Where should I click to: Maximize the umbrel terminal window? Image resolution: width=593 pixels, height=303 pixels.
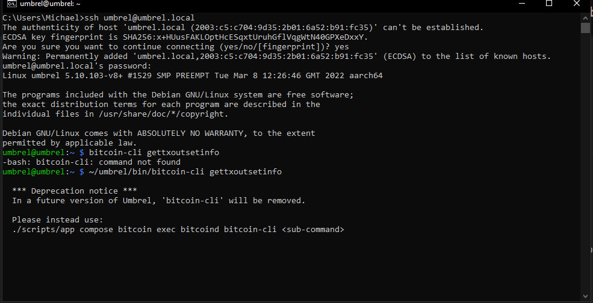549,4
